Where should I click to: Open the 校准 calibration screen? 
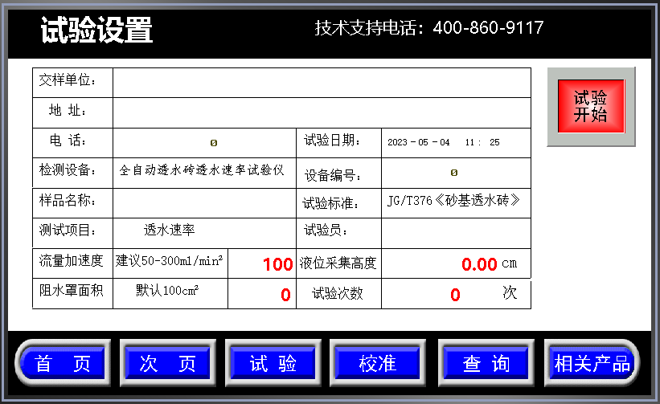pyautogui.click(x=379, y=363)
